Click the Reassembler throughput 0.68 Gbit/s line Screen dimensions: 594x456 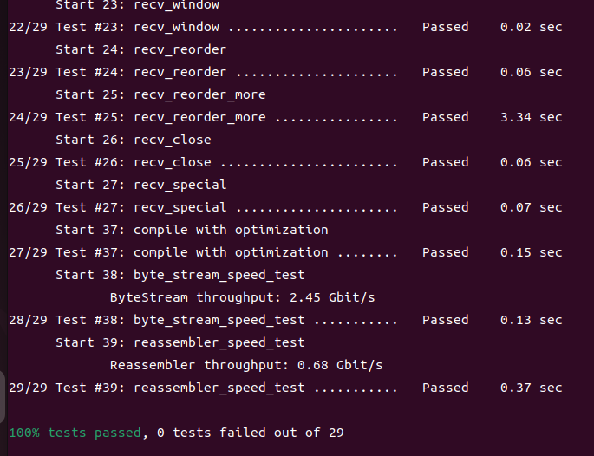[x=245, y=365]
